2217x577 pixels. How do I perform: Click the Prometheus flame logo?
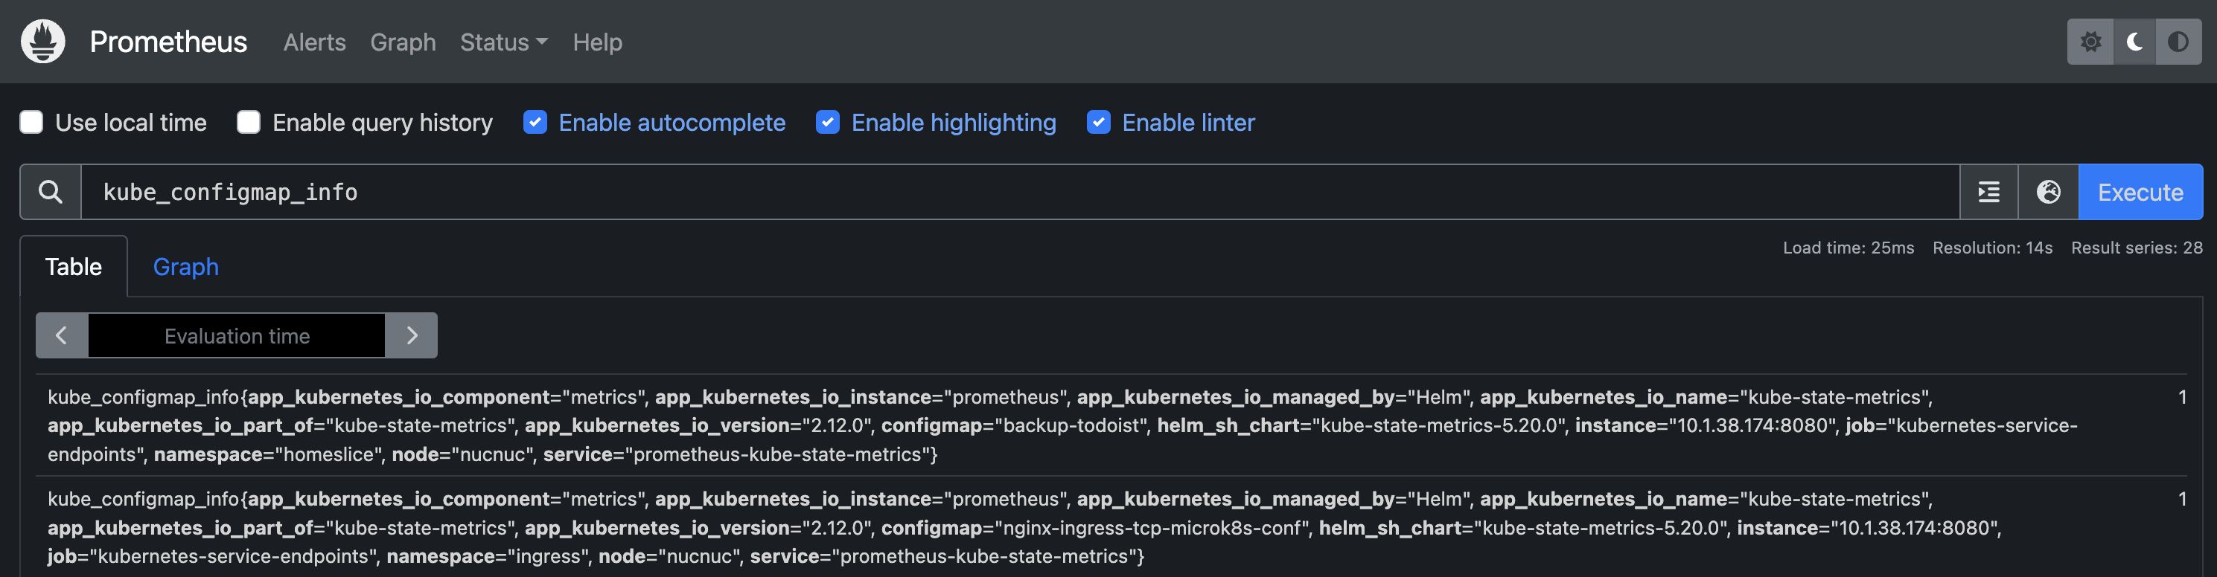tap(43, 42)
